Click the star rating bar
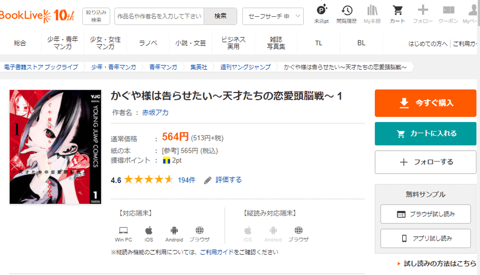Image resolution: width=480 pixels, height=275 pixels. tap(148, 180)
